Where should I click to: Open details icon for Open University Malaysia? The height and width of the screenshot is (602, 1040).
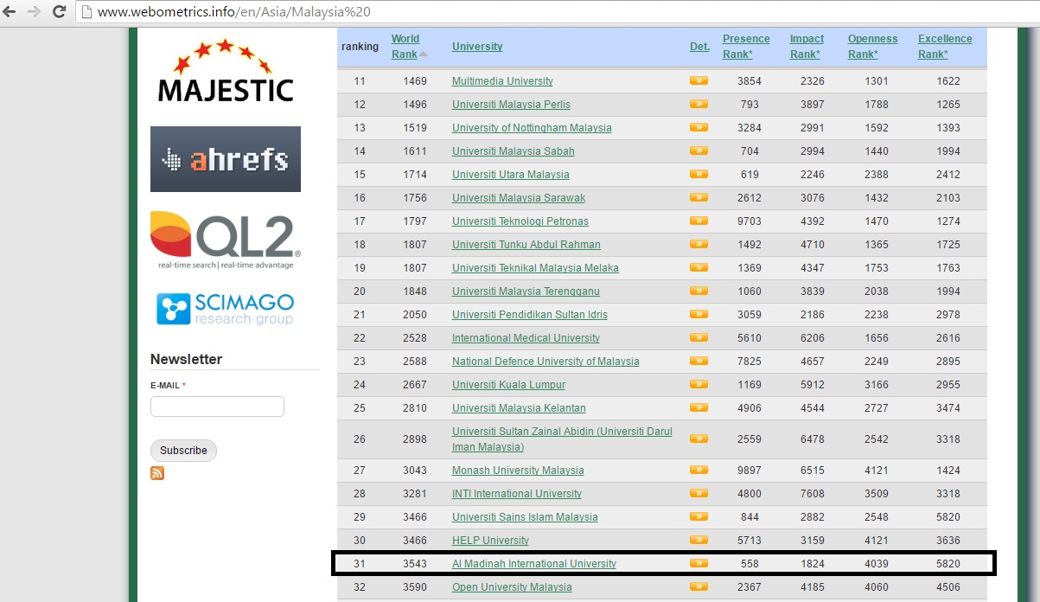[699, 586]
